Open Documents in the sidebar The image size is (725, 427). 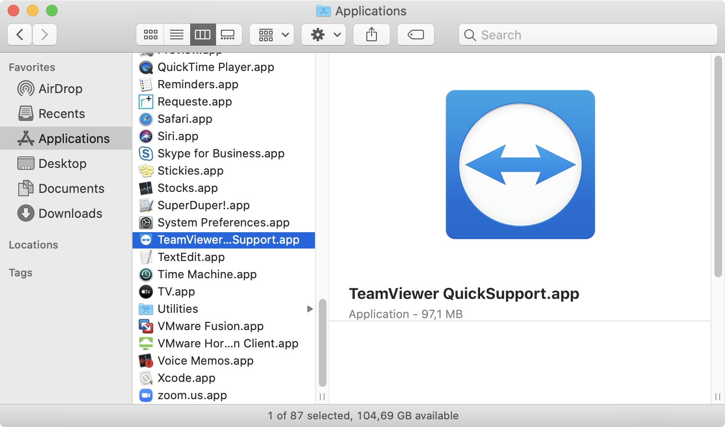pos(66,189)
